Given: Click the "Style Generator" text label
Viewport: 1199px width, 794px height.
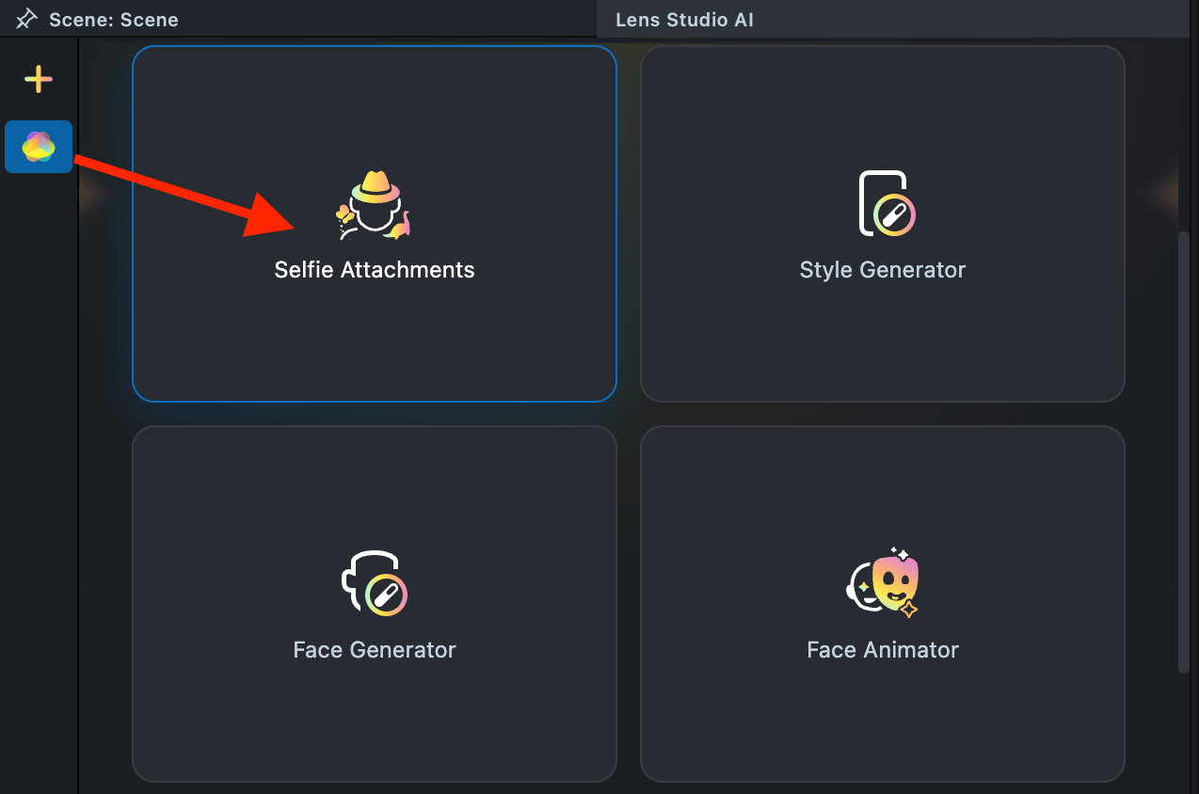Looking at the screenshot, I should coord(883,270).
